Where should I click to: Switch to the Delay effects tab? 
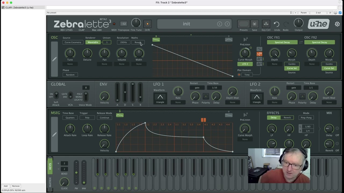274,118
